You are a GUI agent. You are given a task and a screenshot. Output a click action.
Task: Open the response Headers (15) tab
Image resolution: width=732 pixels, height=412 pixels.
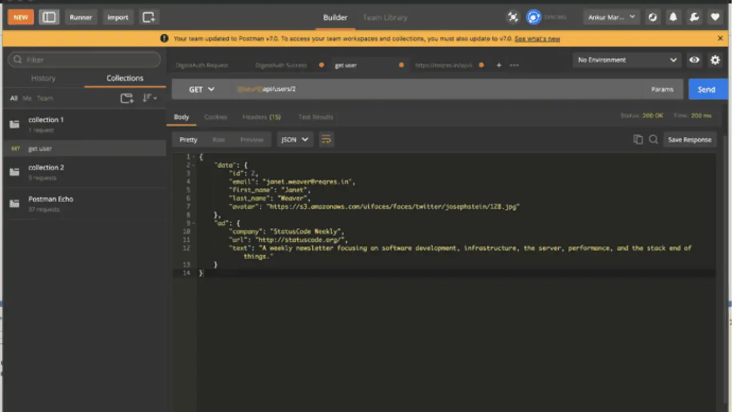coord(261,117)
